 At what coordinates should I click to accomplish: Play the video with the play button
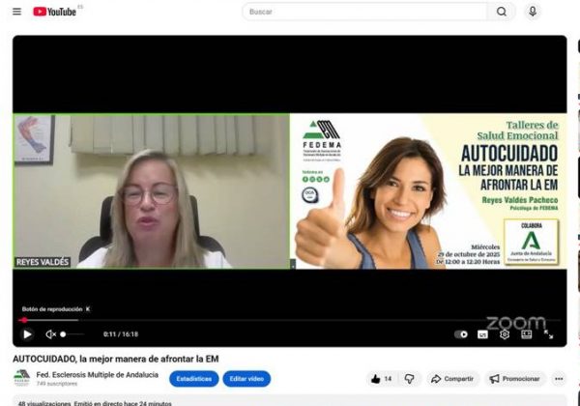27,334
